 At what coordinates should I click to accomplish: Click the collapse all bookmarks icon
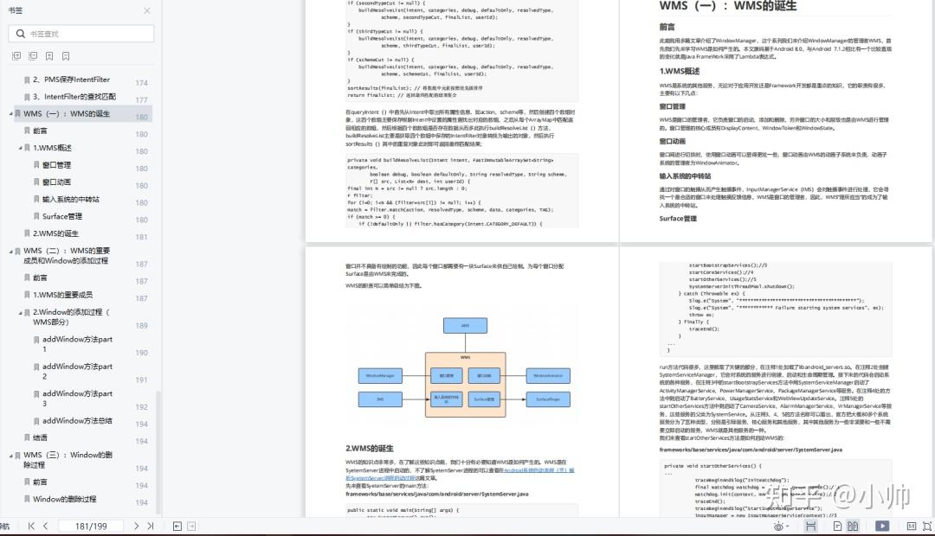tap(33, 55)
